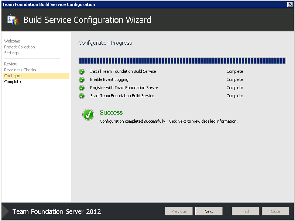Click the Team Foundation Server 2012 footer label

(x=56, y=212)
